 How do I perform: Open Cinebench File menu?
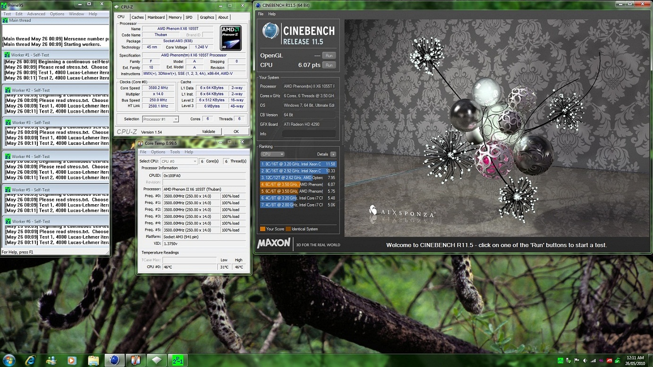261,14
